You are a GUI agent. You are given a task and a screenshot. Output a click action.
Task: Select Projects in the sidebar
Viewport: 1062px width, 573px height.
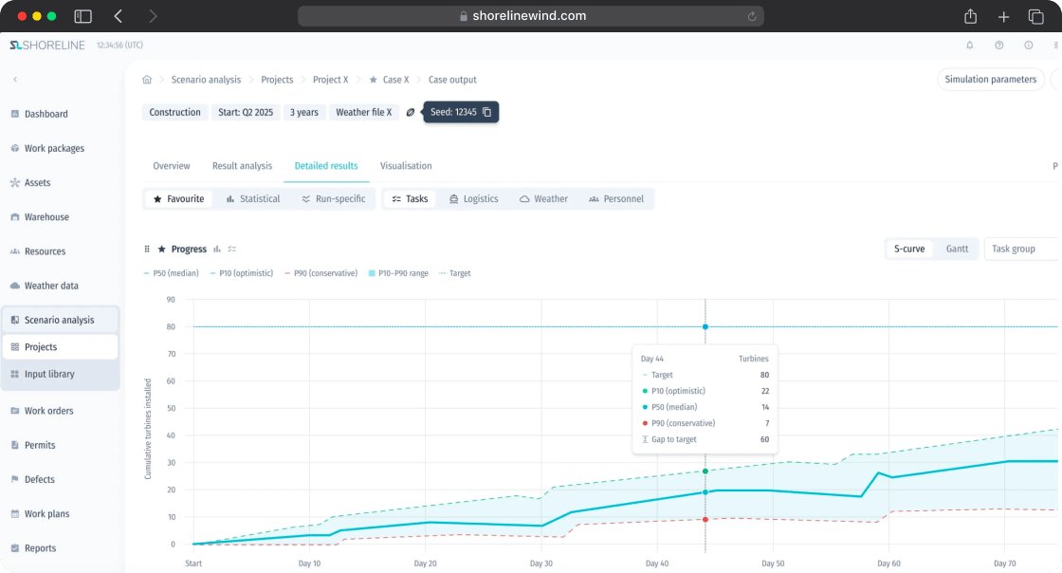point(61,347)
